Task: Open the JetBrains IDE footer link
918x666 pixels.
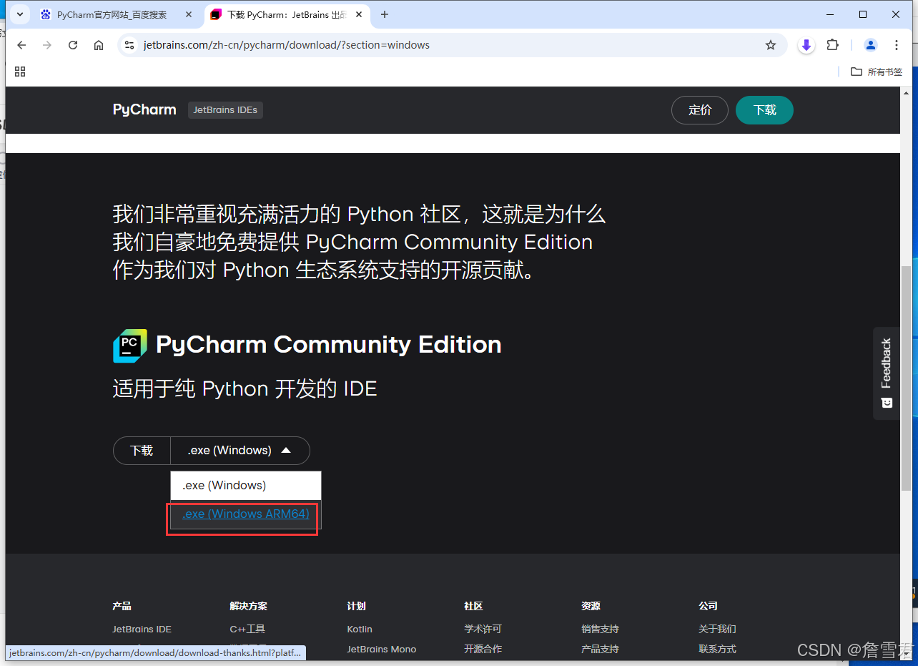Action: pos(142,629)
